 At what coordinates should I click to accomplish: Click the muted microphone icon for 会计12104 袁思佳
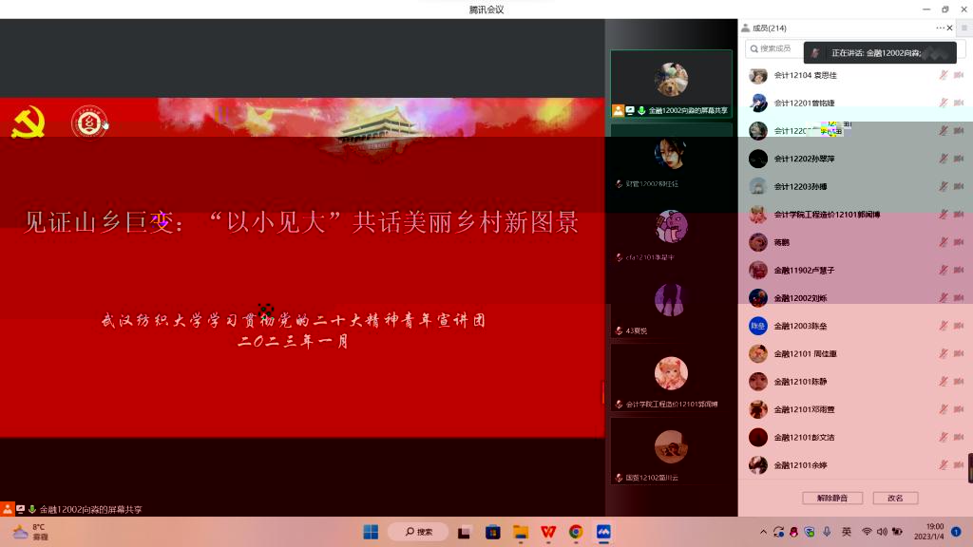click(x=944, y=75)
